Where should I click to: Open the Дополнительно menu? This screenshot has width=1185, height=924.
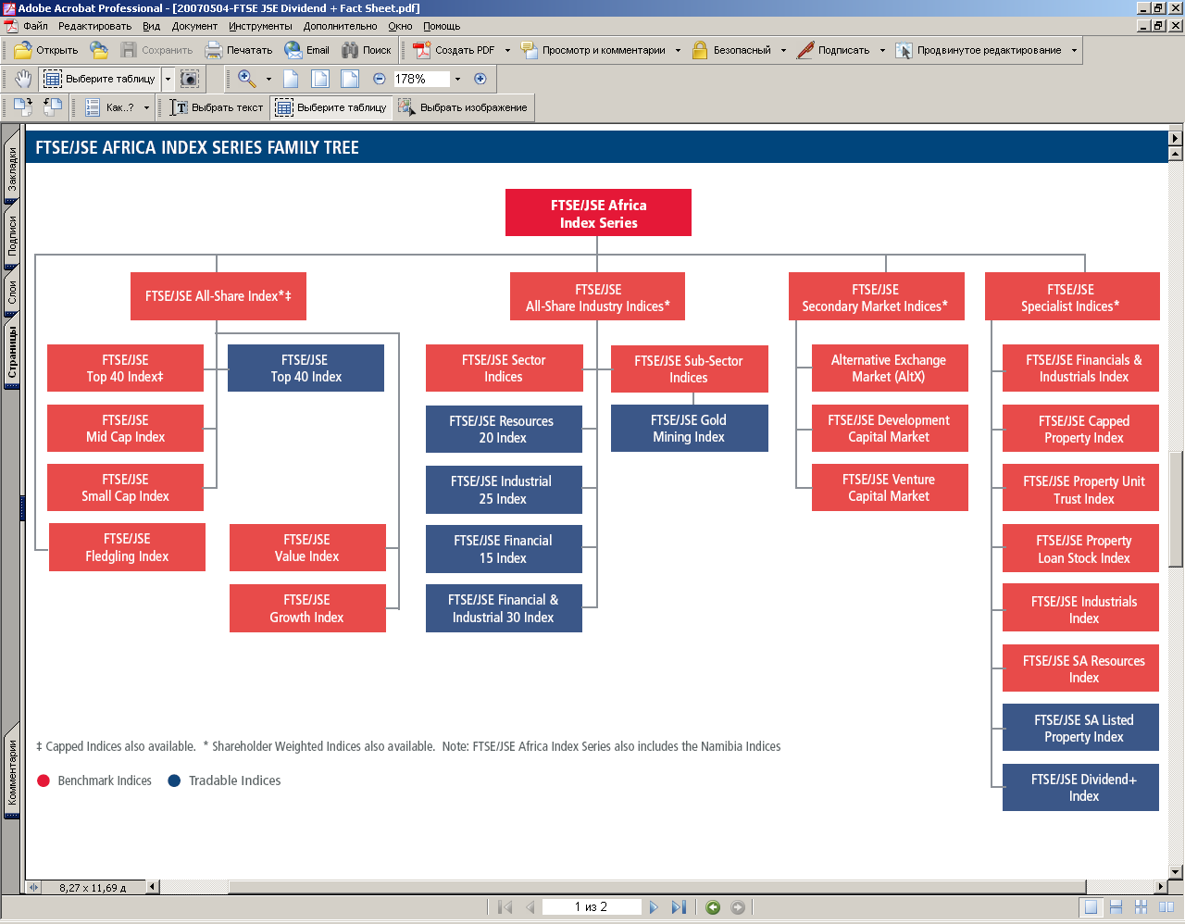click(340, 26)
